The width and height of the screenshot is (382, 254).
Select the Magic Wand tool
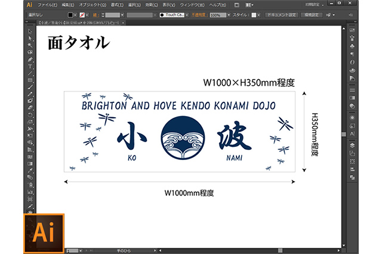(29, 46)
